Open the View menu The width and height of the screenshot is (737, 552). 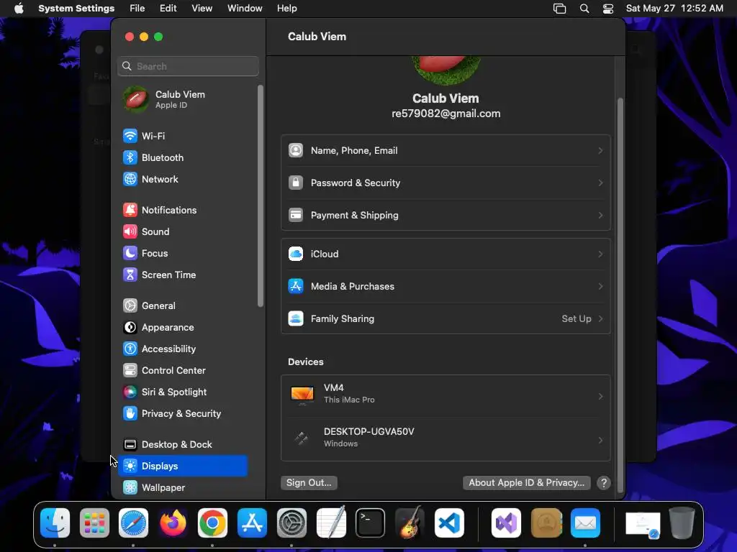pyautogui.click(x=202, y=9)
